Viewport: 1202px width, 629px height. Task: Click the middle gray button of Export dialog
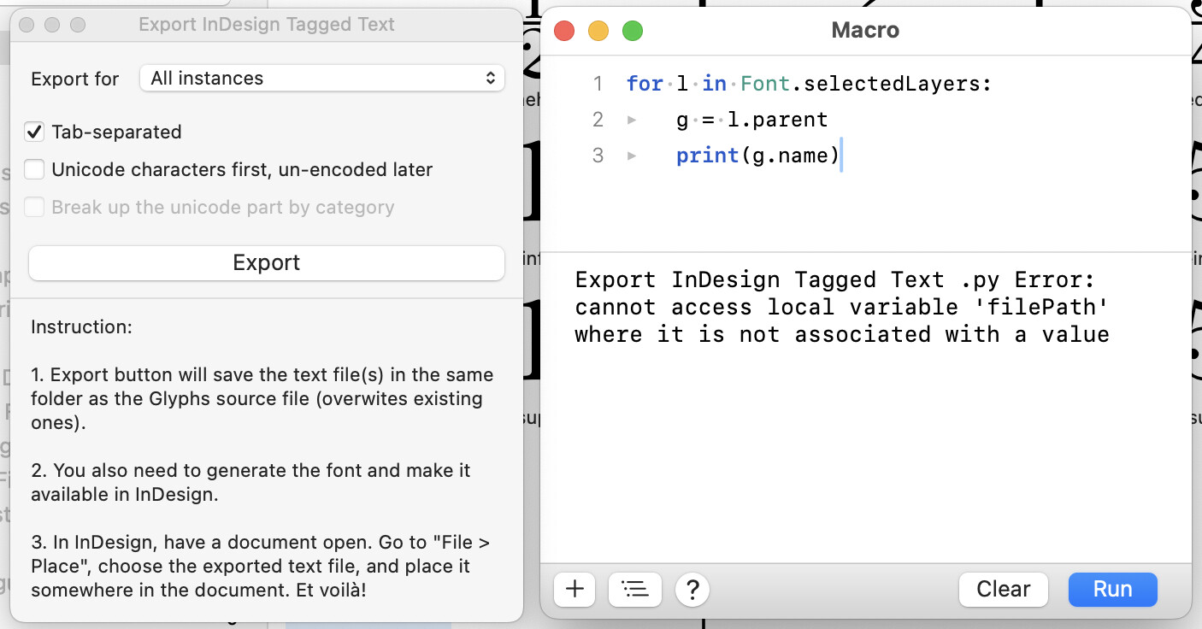pos(52,25)
